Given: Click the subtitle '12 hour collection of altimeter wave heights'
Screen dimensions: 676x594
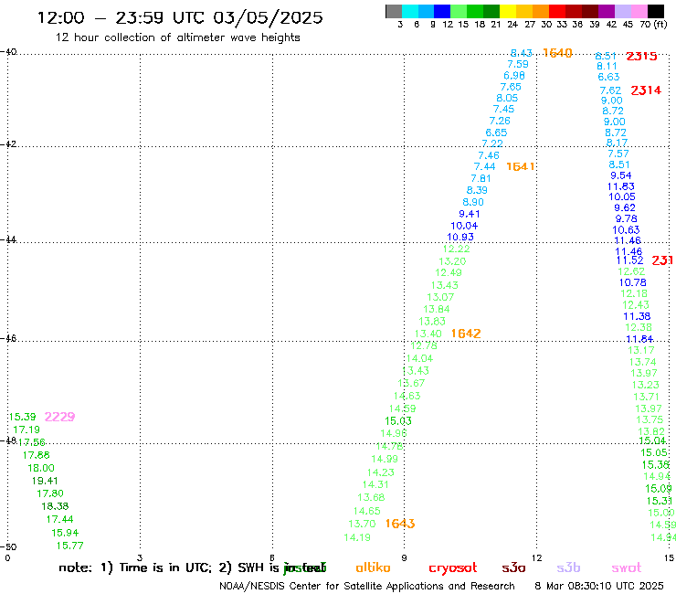Looking at the screenshot, I should click(177, 37).
